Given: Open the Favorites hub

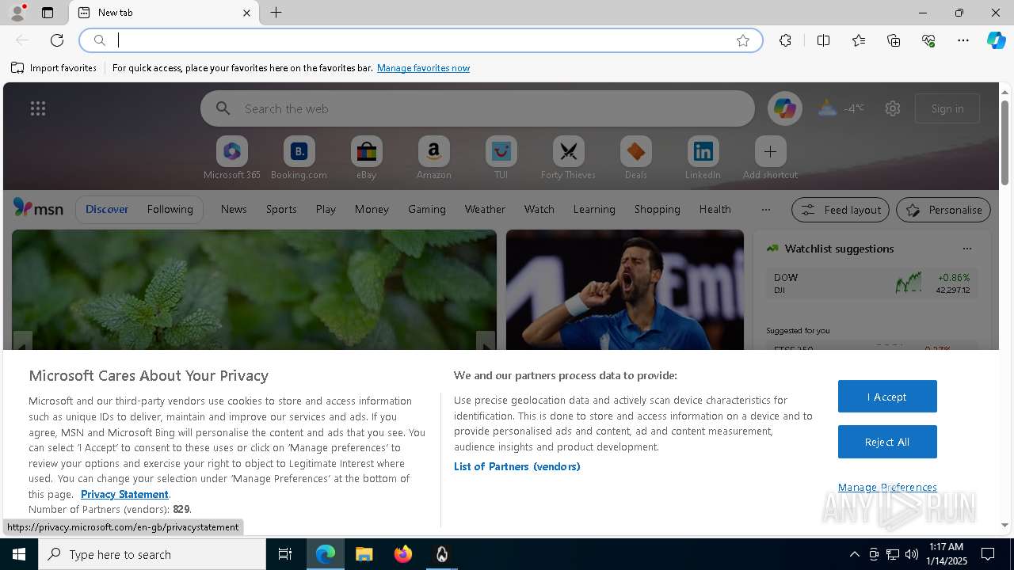Looking at the screenshot, I should tap(859, 40).
